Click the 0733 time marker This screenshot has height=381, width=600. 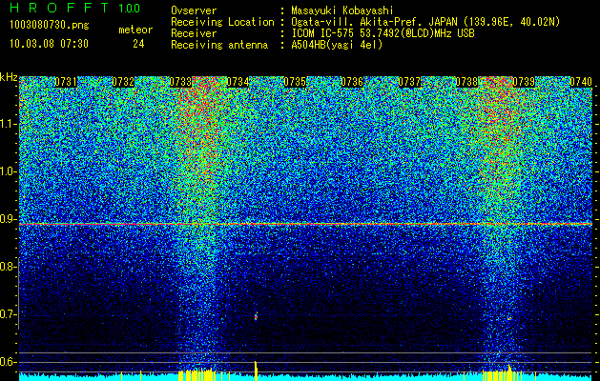[180, 82]
